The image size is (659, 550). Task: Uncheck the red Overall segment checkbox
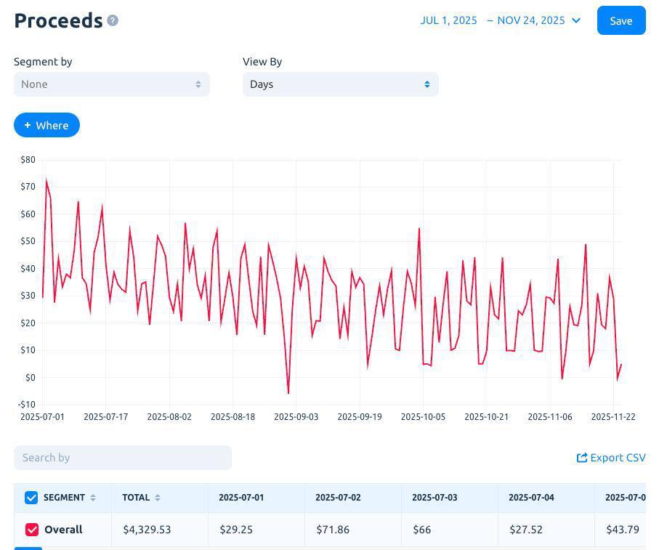[x=32, y=530]
